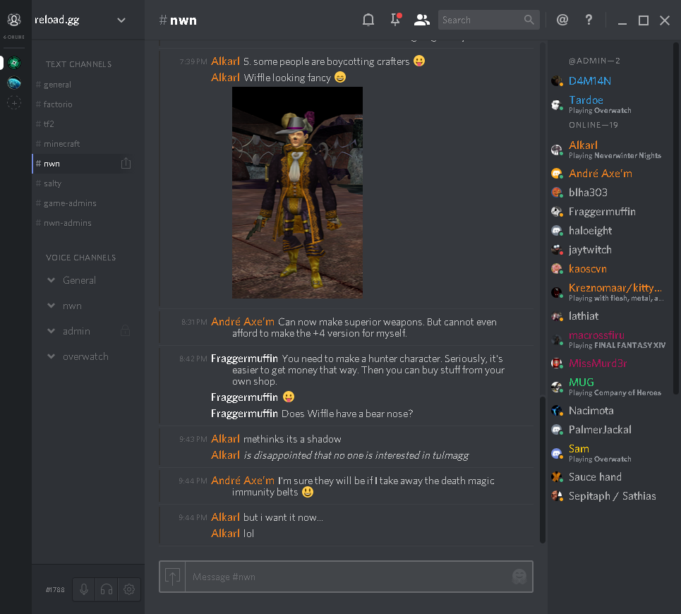Open Kreznomaar/kitty member entry

(x=610, y=292)
